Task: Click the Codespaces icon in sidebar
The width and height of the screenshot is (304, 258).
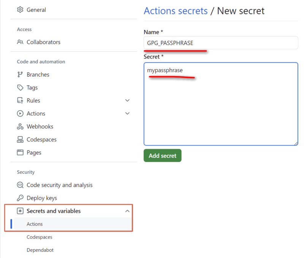Action: click(x=20, y=139)
